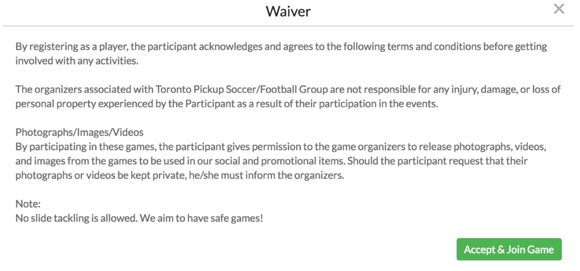Viewport: 580px width, 271px height.
Task: Click the 'By registering as a player' line
Action: 281,46
